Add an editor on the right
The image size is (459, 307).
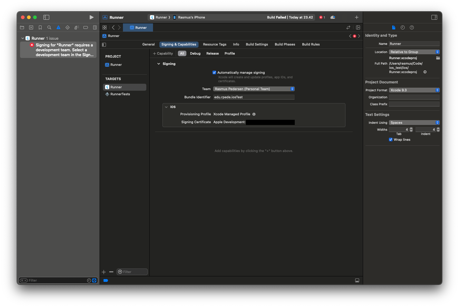tap(358, 27)
